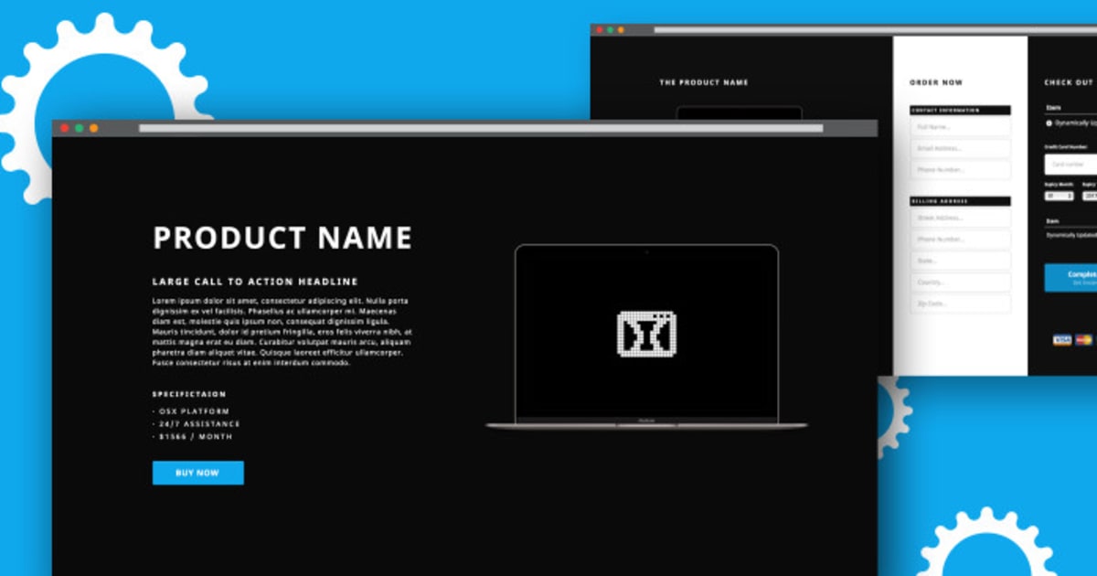Click Phone Number field under Contact Information
Image resolution: width=1097 pixels, height=576 pixels.
960,170
